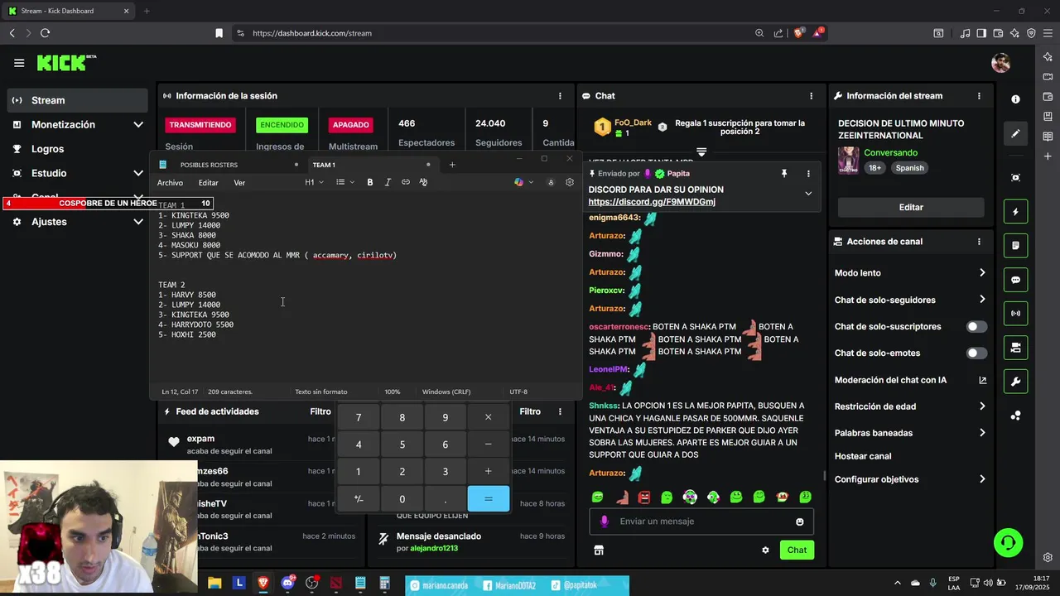Viewport: 1060px width, 596px height.
Task: Bookmark the page in address bar
Action: click(219, 33)
